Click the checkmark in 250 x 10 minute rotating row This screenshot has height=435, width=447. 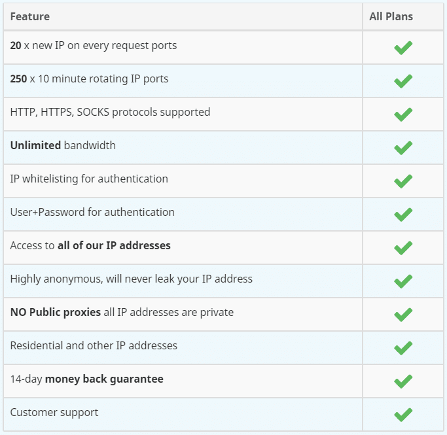point(403,81)
